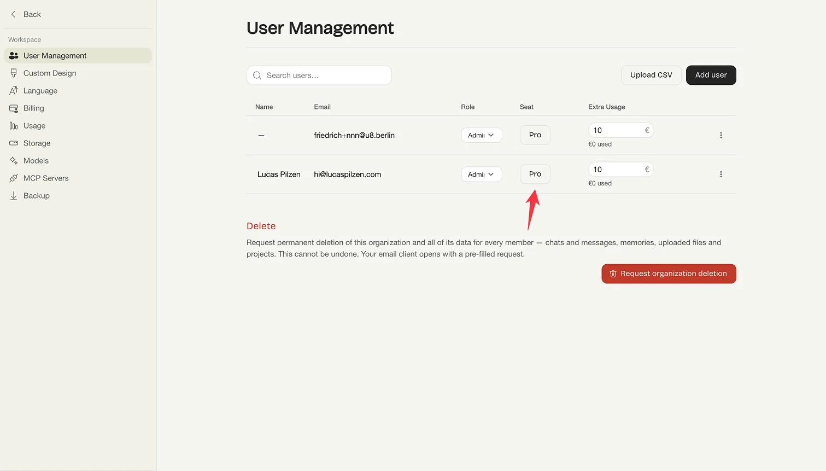Open role dropdown for friedrich+nnn@u8.berlin
The width and height of the screenshot is (826, 471).
482,135
